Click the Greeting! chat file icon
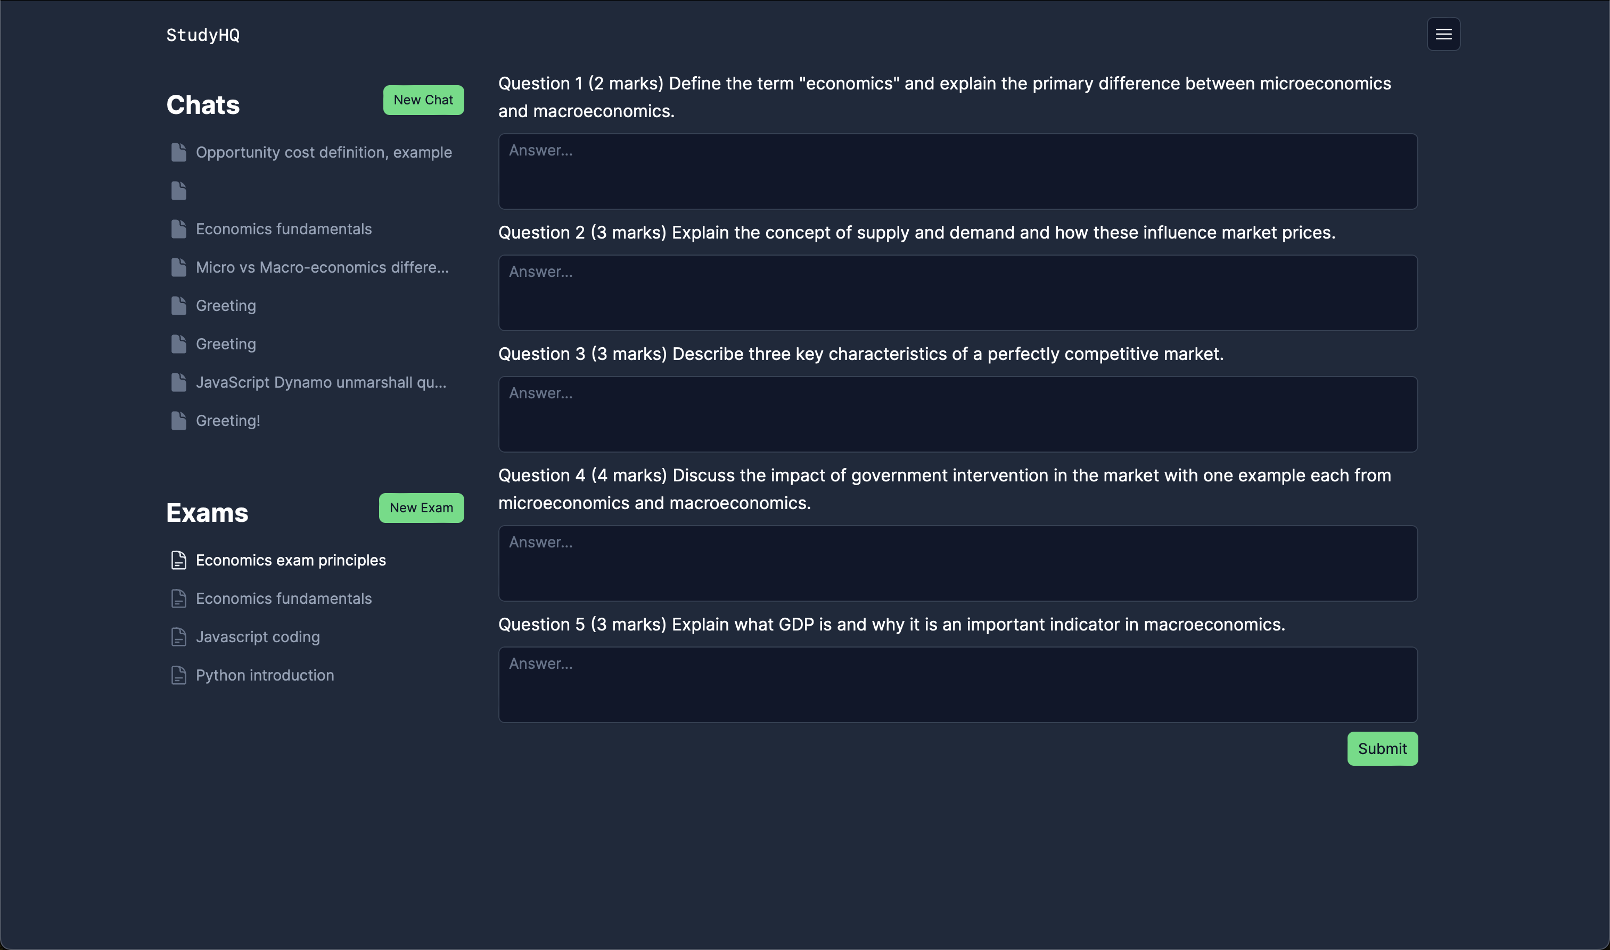The width and height of the screenshot is (1610, 950). point(178,421)
